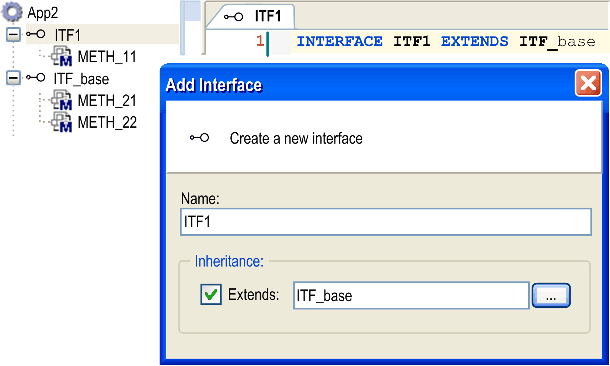The height and width of the screenshot is (366, 610).
Task: Click the Extends text field showing ITF_base
Action: (x=411, y=295)
